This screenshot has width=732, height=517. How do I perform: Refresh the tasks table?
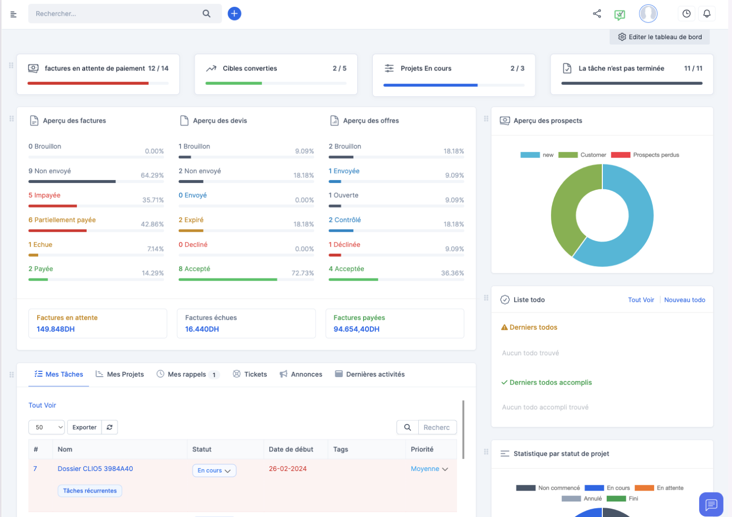click(110, 427)
